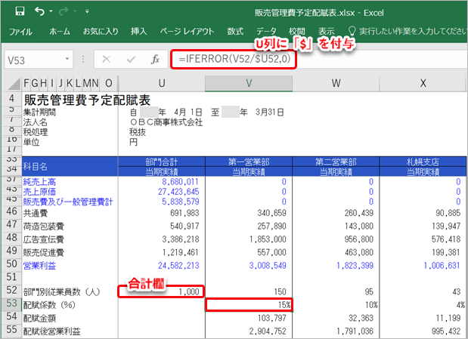The height and width of the screenshot is (339, 468).
Task: Expand the Name Box dropdown arrow
Action: click(67, 59)
